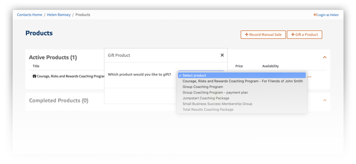
Task: Click the Active Products (1) heading
Action: click(53, 57)
